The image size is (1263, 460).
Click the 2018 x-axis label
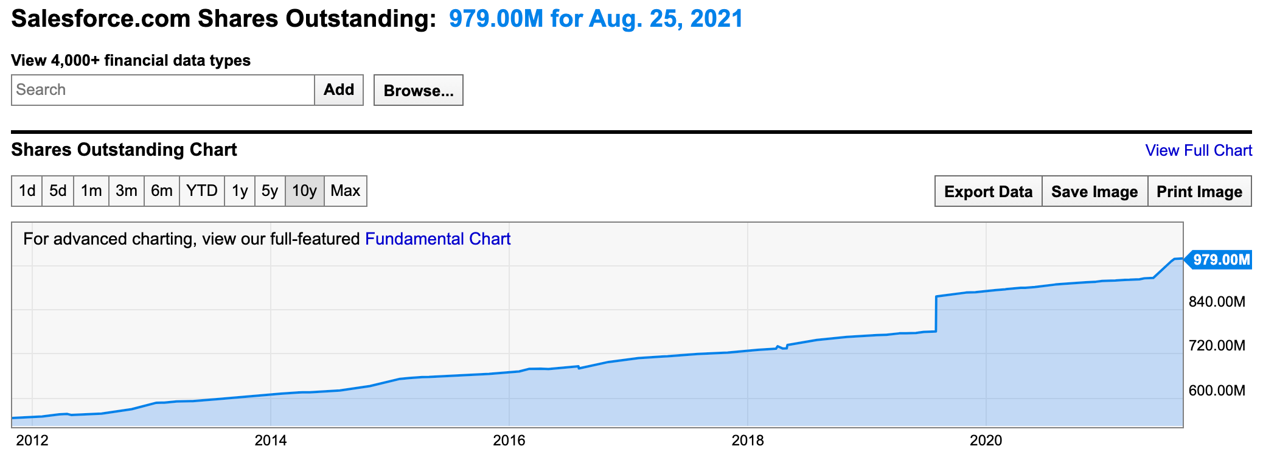click(x=748, y=441)
